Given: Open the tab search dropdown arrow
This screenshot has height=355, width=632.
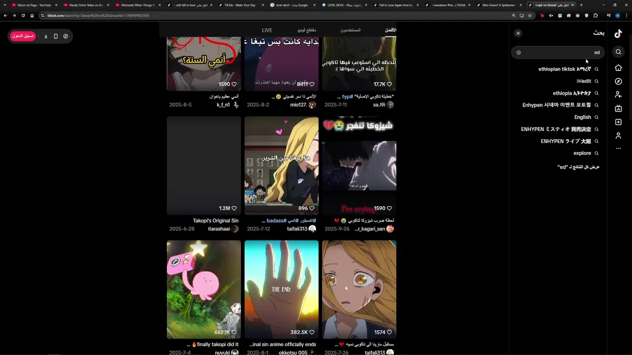Looking at the screenshot, I should 5,5.
